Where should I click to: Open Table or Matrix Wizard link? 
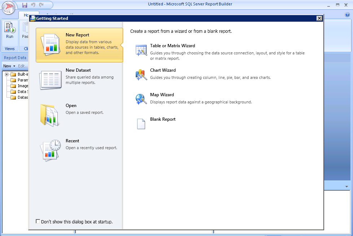tap(173, 46)
